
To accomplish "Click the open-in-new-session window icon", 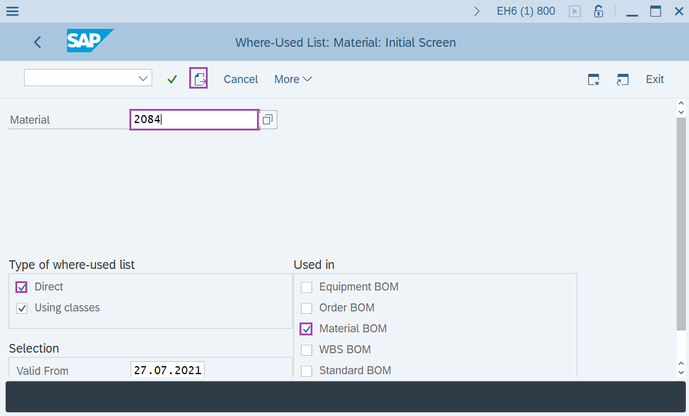I will click(x=622, y=79).
